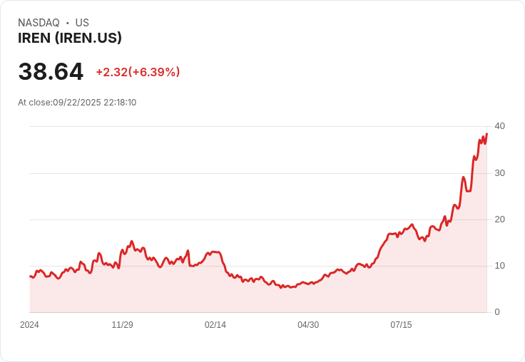This screenshot has width=525, height=362.
Task: Click the NASDAQ exchange label
Action: coord(39,23)
